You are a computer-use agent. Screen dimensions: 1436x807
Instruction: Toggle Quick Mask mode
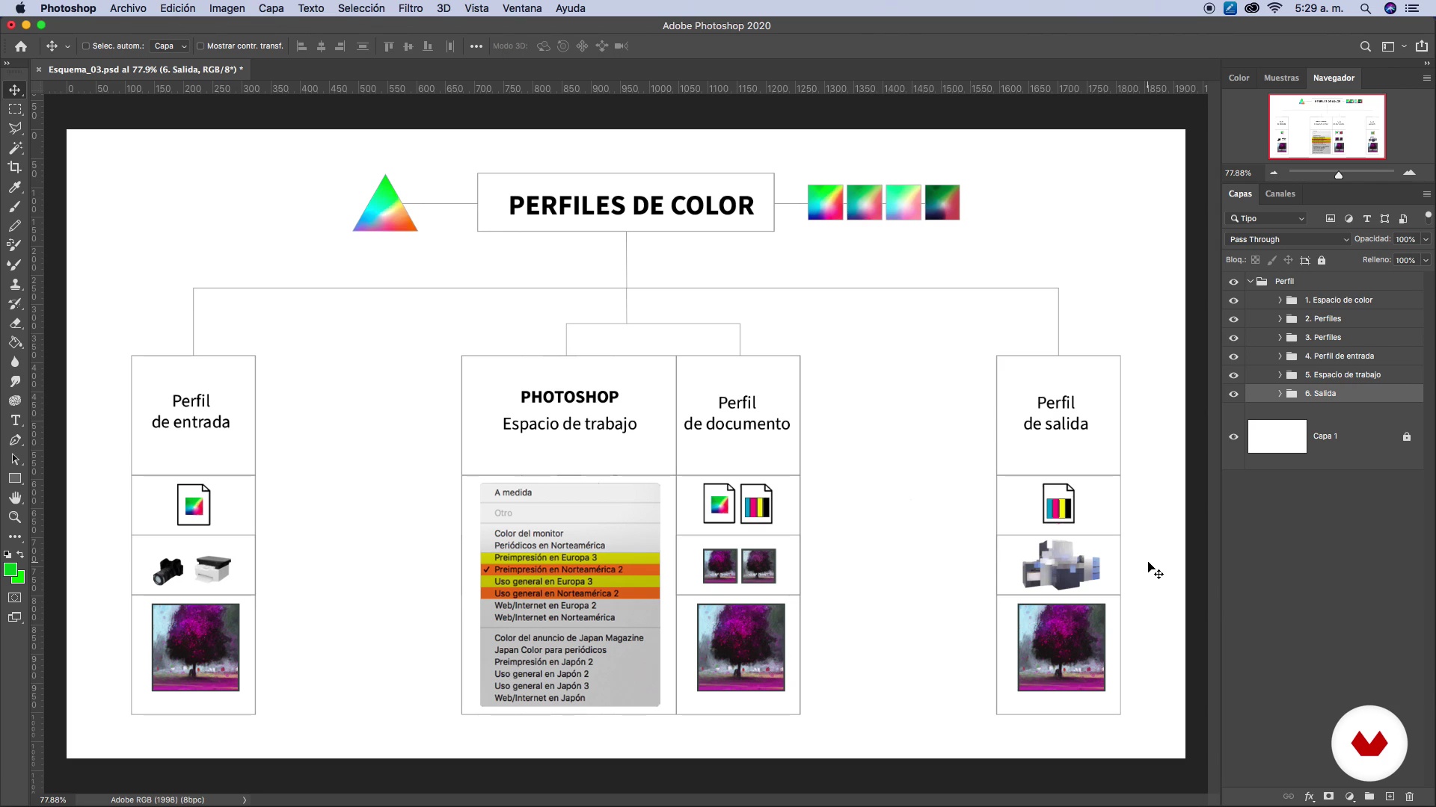point(15,598)
